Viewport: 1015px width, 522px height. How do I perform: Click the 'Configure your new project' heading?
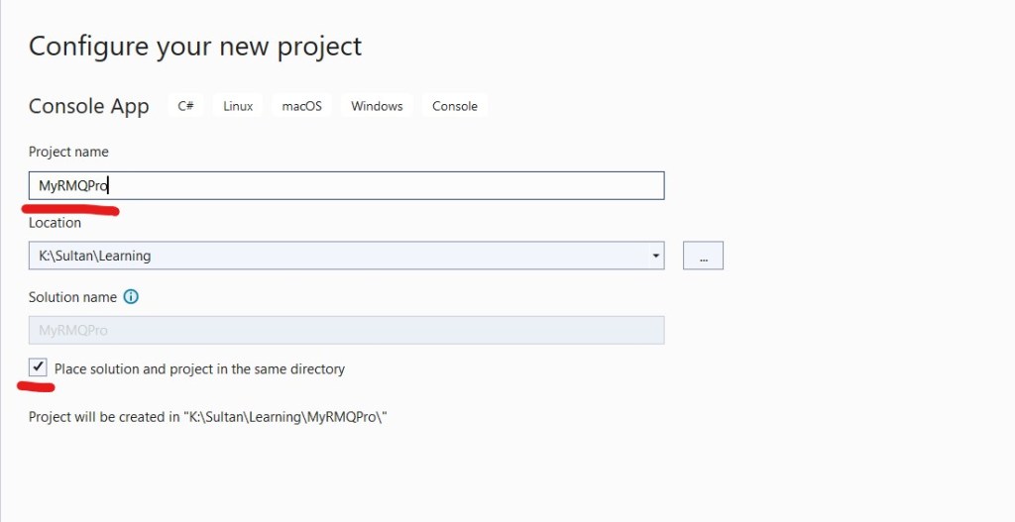point(195,46)
